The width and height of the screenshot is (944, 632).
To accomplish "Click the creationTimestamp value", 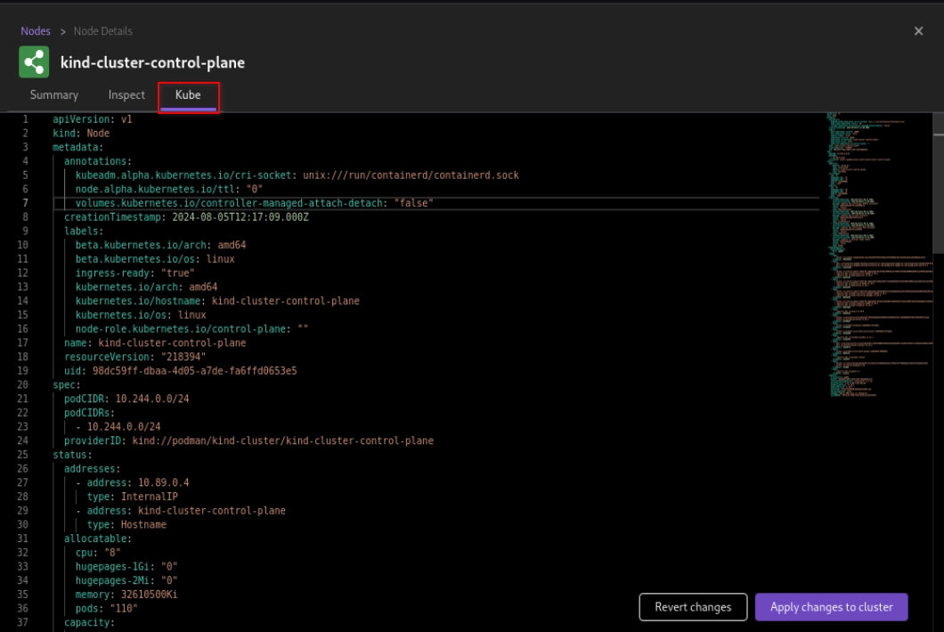I will coord(240,217).
